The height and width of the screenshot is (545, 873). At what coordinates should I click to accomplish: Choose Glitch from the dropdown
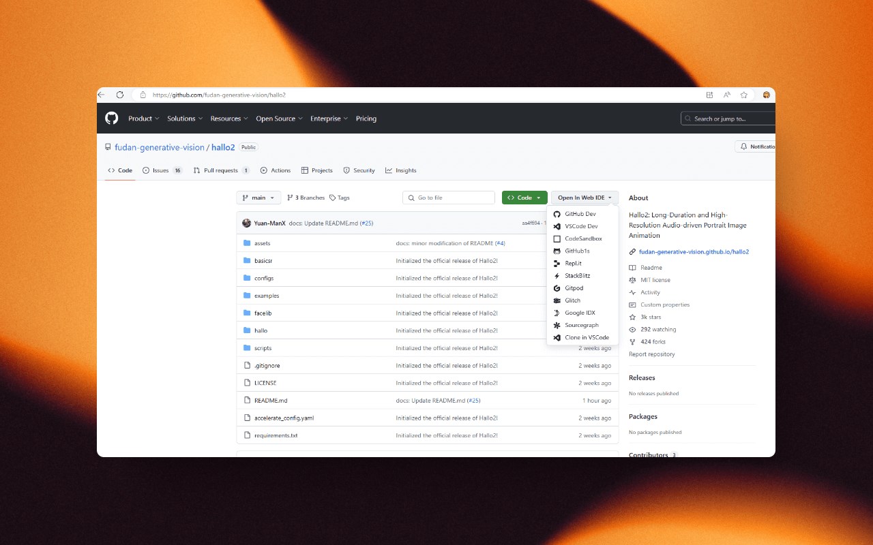tap(582, 300)
